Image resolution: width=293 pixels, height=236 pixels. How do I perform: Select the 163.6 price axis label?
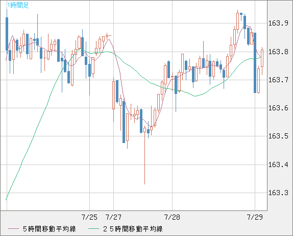click(278, 108)
